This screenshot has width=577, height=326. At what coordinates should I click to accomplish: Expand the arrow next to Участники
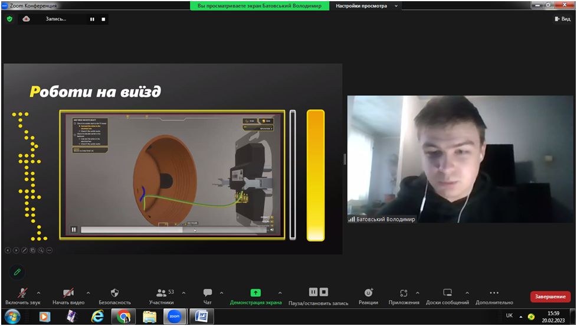(183, 293)
